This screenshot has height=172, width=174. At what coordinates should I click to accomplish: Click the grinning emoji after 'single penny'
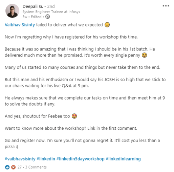coord(144,55)
